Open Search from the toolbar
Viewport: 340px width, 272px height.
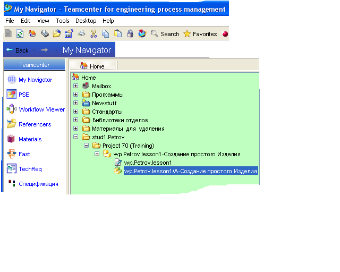pyautogui.click(x=165, y=34)
